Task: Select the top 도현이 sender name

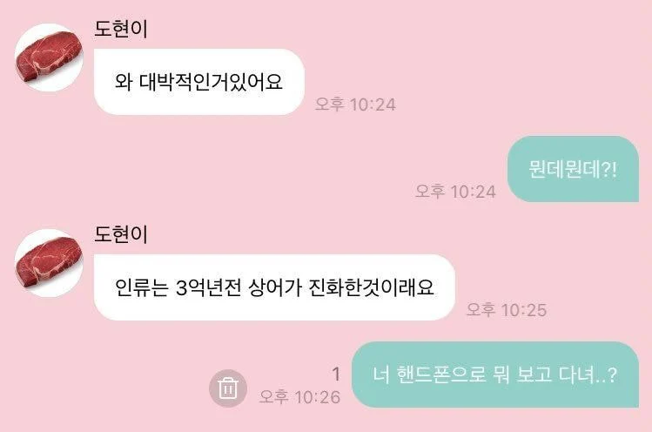Action: (121, 29)
